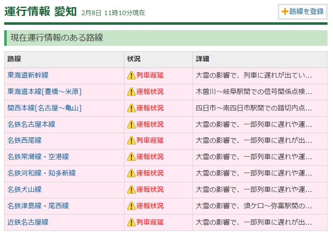Image resolution: width=333 pixels, height=236 pixels.
Task: Click the warning icon for 東海道本線 row
Action: [131, 92]
